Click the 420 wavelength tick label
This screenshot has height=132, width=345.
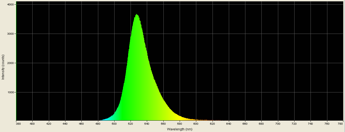[49, 124]
